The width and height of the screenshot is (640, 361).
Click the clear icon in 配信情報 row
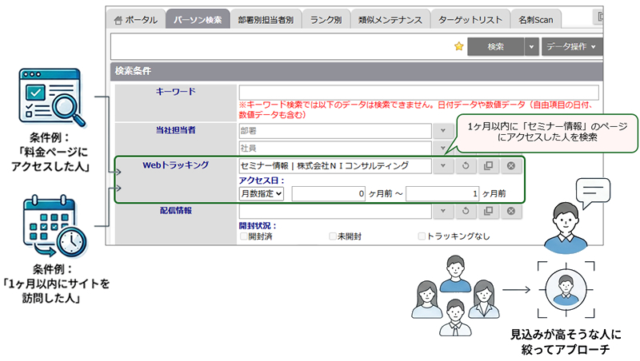pos(511,211)
